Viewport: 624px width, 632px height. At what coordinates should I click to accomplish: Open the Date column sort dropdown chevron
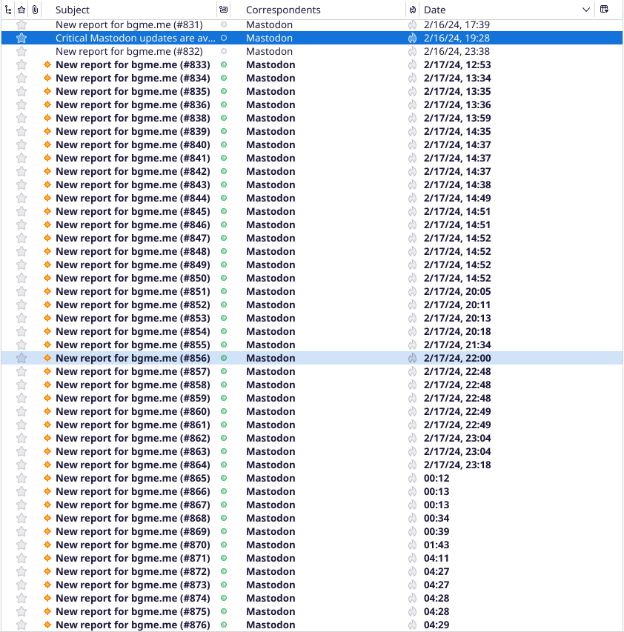tap(586, 9)
